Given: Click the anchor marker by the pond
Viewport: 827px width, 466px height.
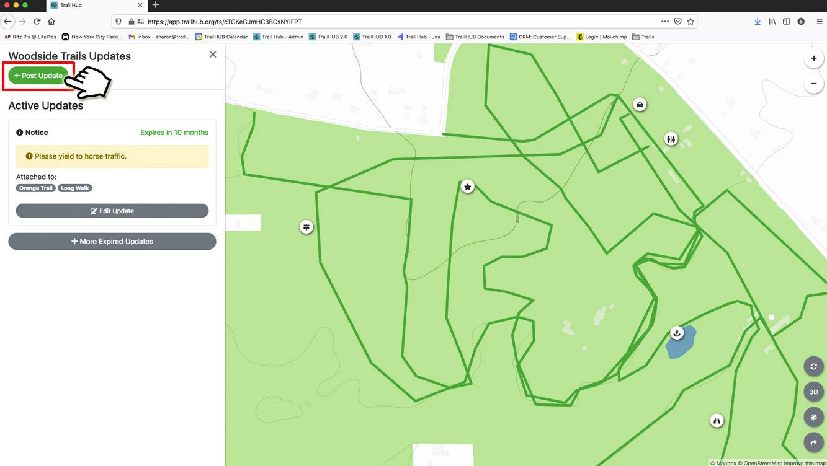Looking at the screenshot, I should pos(677,333).
